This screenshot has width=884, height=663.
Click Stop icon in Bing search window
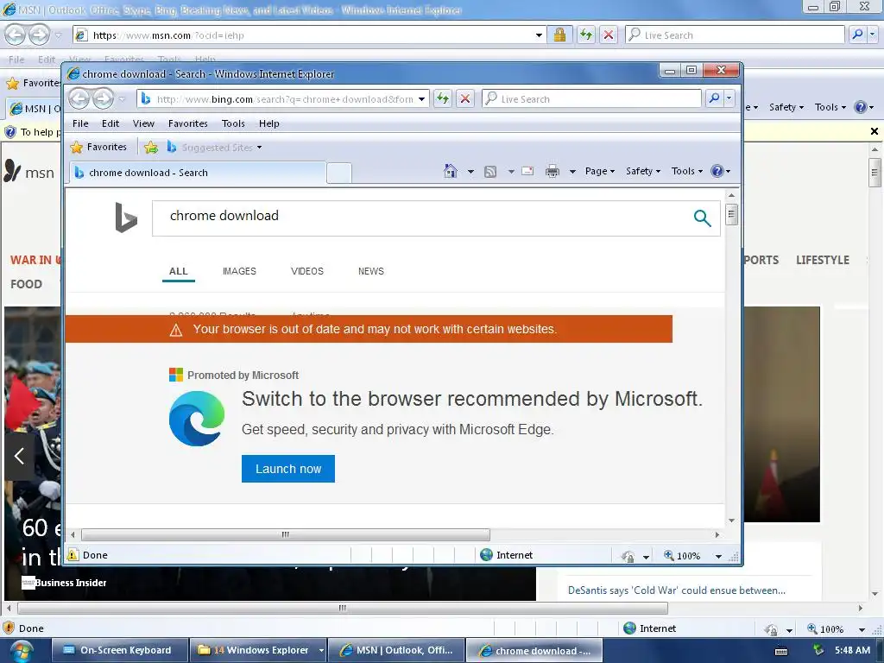point(465,99)
